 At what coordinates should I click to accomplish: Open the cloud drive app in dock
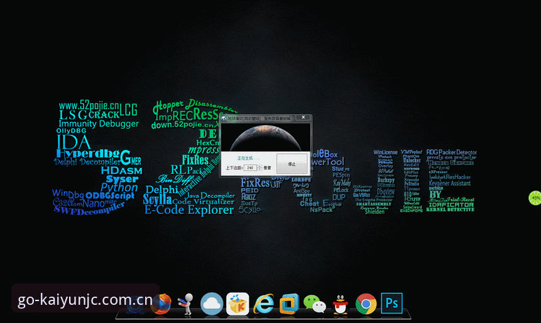[x=212, y=304]
